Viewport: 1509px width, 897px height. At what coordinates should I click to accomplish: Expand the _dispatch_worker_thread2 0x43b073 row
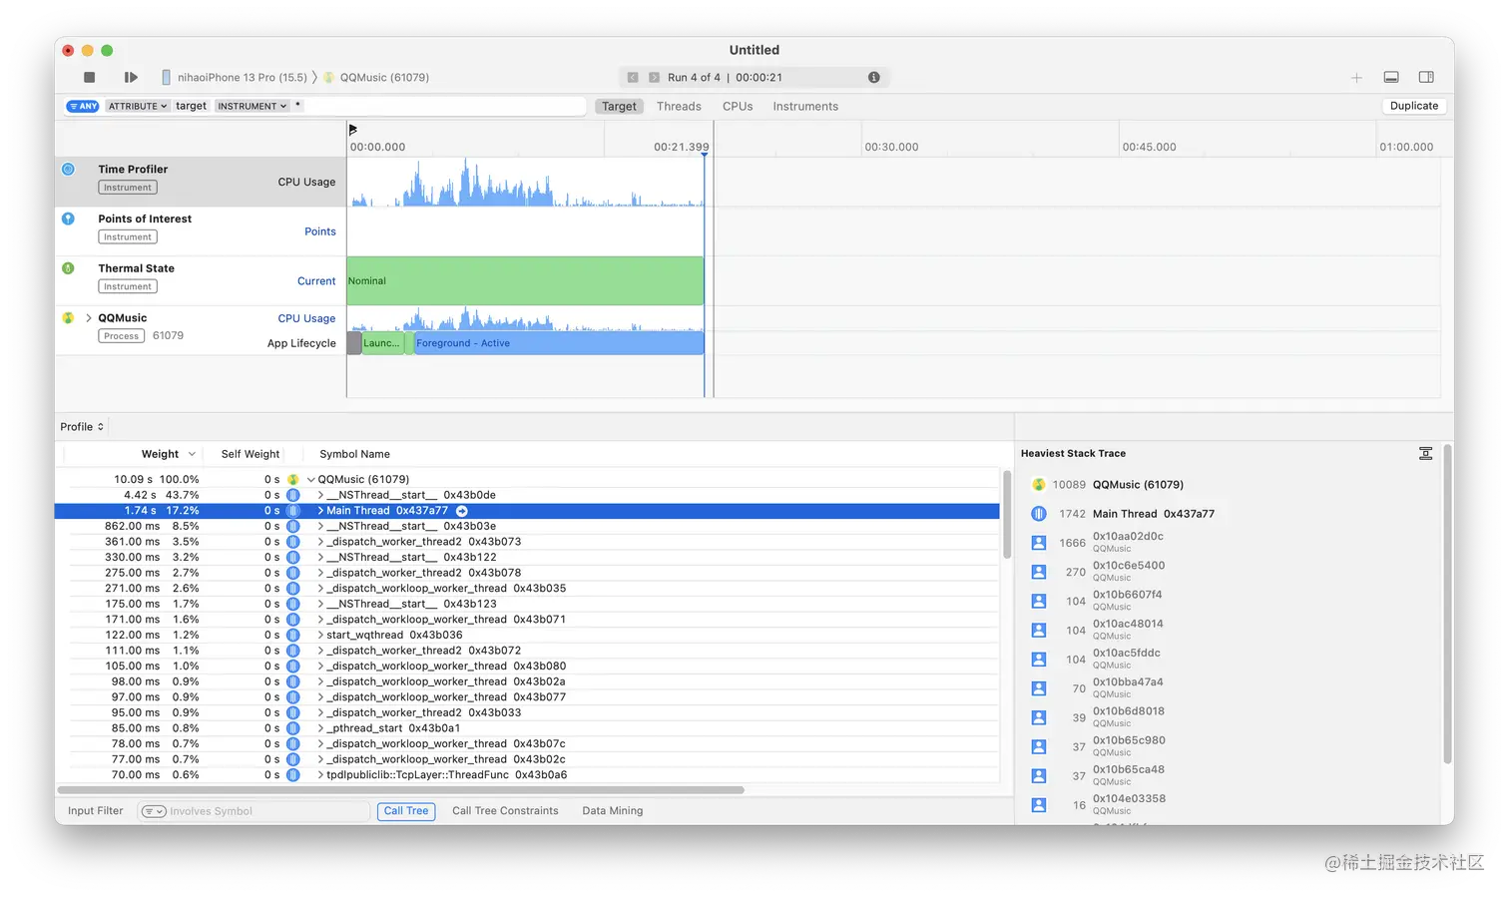click(320, 542)
